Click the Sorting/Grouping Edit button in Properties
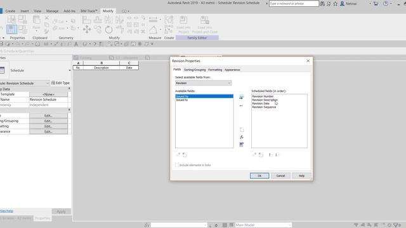Image resolution: width=406 pixels, height=228 pixels. point(48,121)
